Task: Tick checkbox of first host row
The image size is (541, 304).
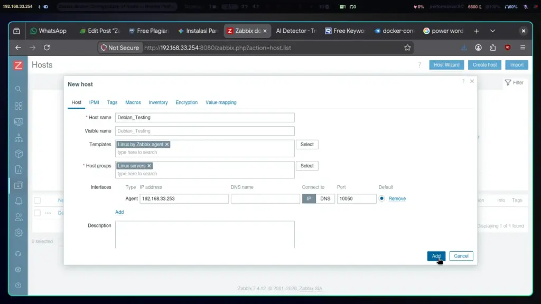Action: click(38, 213)
